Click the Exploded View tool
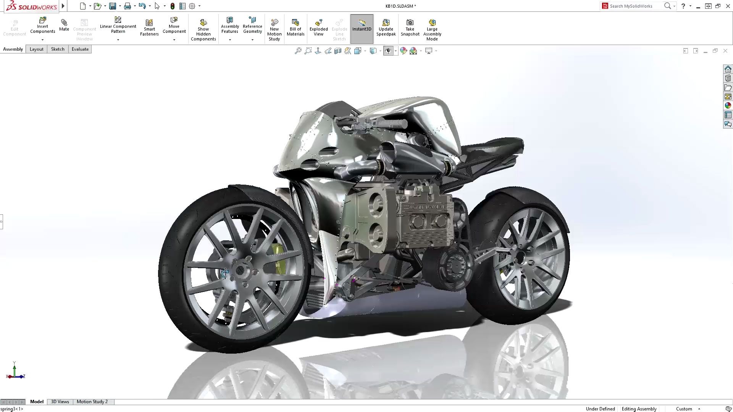This screenshot has height=412, width=733. coord(318,28)
